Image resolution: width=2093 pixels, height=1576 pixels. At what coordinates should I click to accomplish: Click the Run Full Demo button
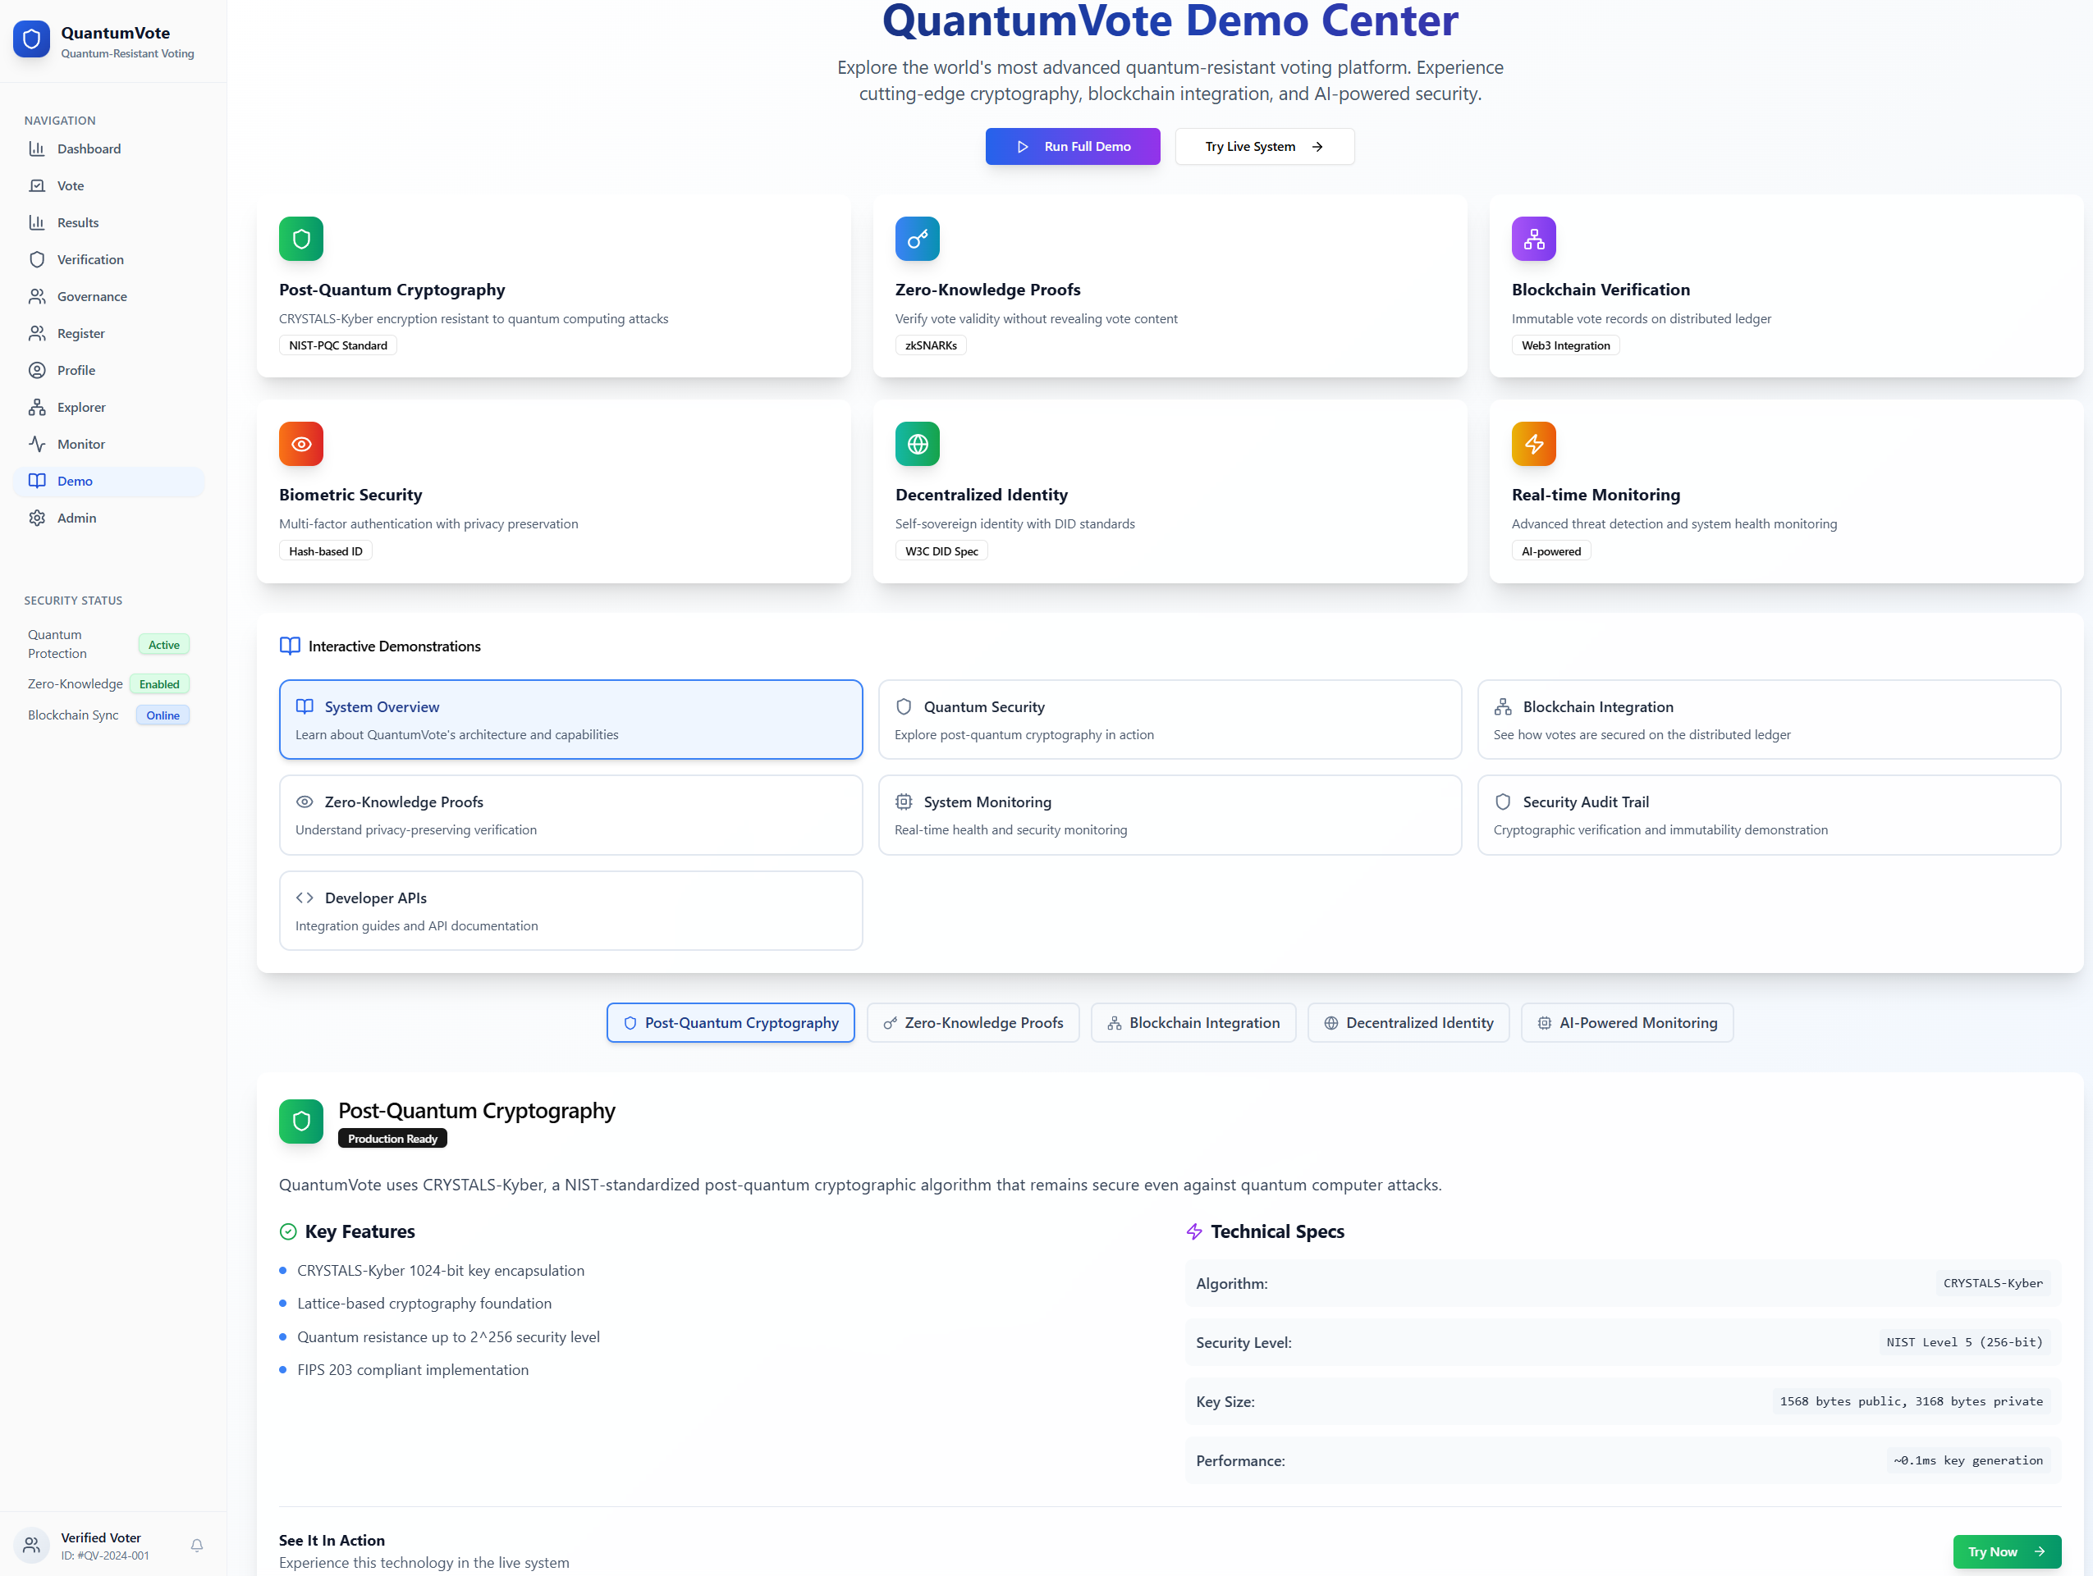pyautogui.click(x=1072, y=147)
